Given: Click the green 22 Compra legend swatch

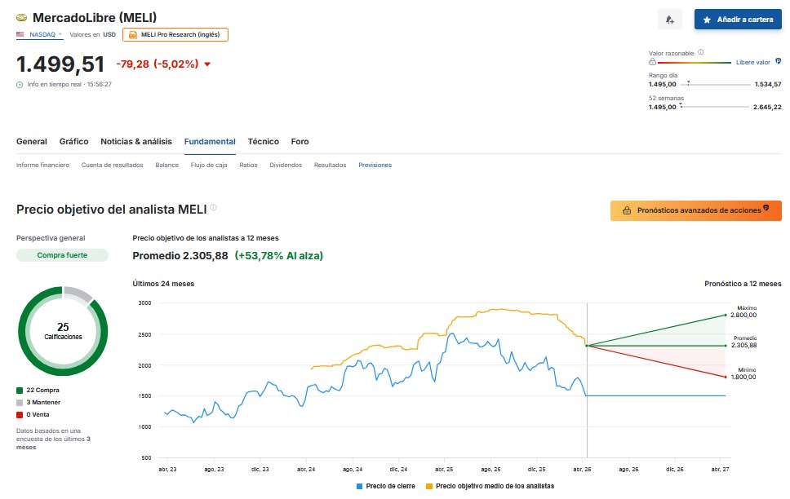Looking at the screenshot, I should [20, 391].
